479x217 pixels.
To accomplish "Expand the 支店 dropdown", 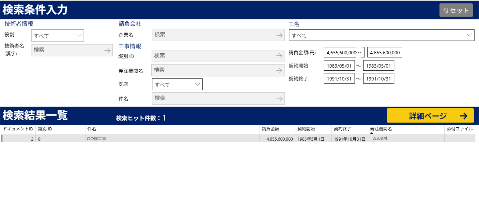I will (x=177, y=85).
